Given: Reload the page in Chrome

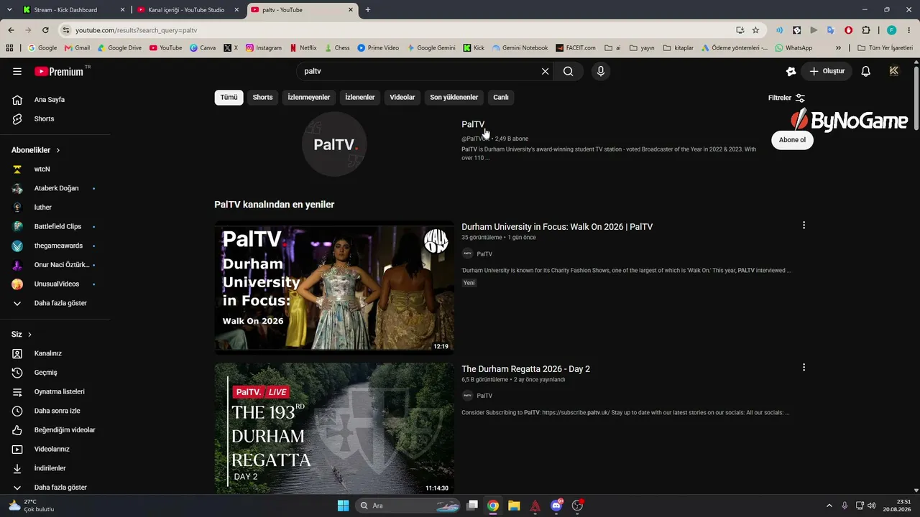Looking at the screenshot, I should 45,30.
